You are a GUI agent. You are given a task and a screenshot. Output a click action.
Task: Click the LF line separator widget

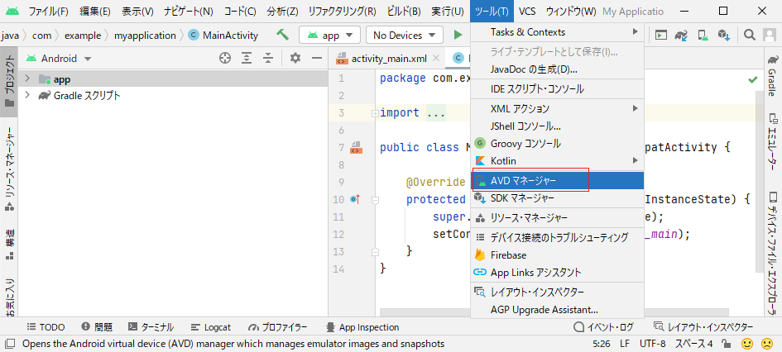(x=625, y=344)
